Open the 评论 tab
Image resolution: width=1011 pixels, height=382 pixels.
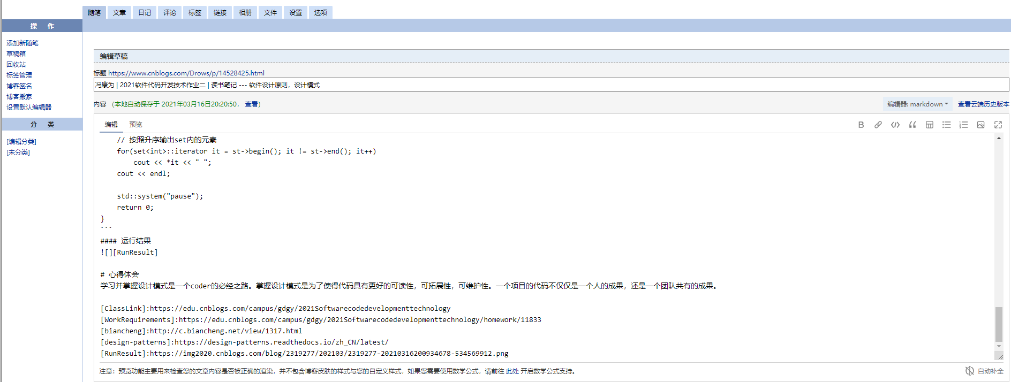pyautogui.click(x=170, y=12)
